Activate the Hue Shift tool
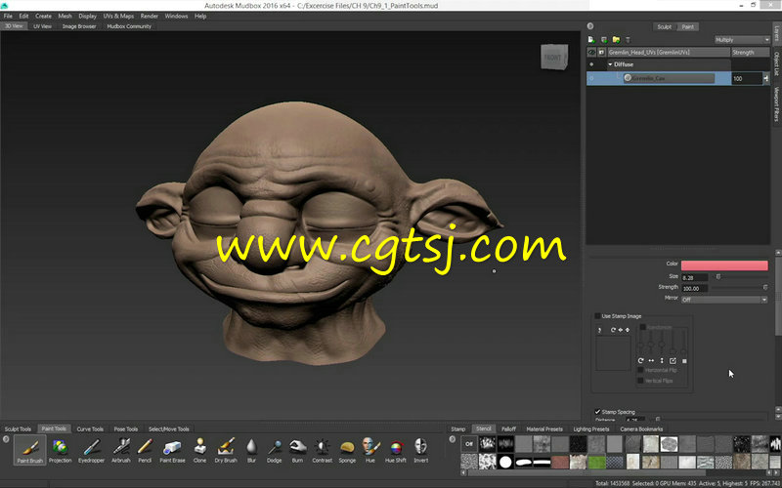 [396, 450]
